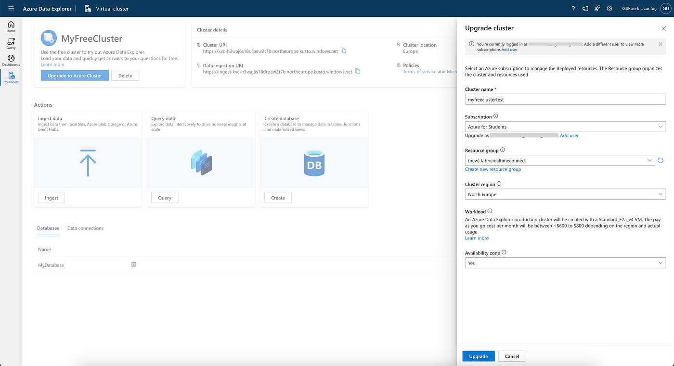Click the Ingest button
Viewport: 674px width, 366px height.
tap(52, 198)
